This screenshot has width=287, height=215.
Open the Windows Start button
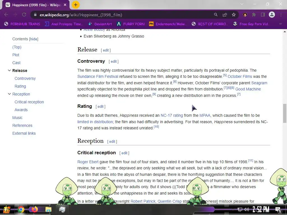point(6,209)
